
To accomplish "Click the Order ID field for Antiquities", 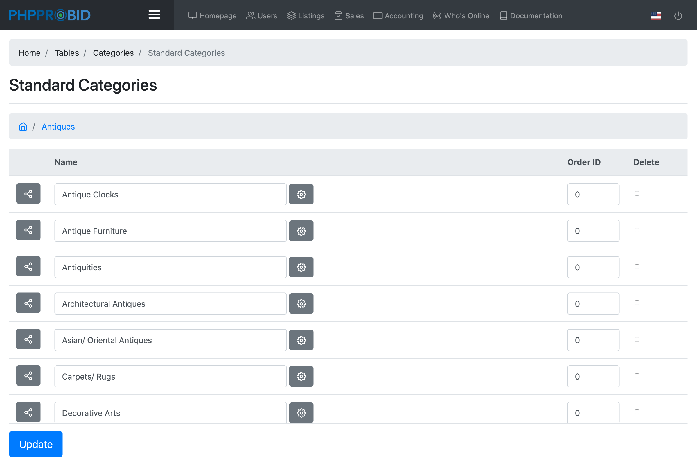I will tap(593, 267).
